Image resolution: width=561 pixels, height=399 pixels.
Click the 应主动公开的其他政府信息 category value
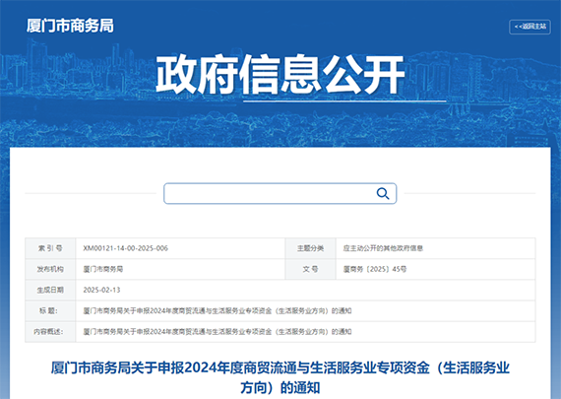(x=383, y=248)
